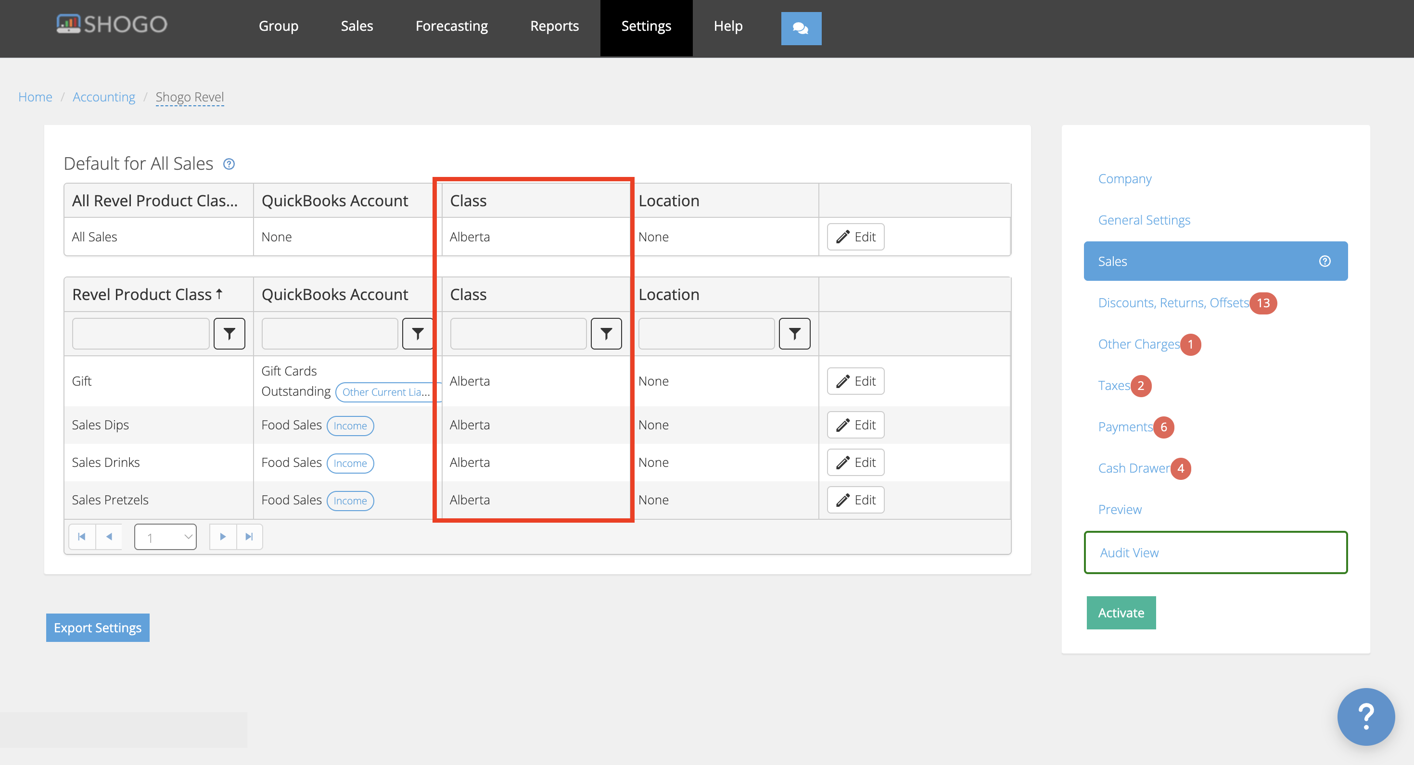Edit the Sales Pretzels row mapping

click(x=855, y=500)
